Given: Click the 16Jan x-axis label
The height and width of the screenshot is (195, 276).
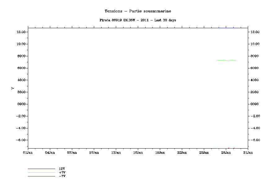Looking at the screenshot, I should (x=138, y=153).
